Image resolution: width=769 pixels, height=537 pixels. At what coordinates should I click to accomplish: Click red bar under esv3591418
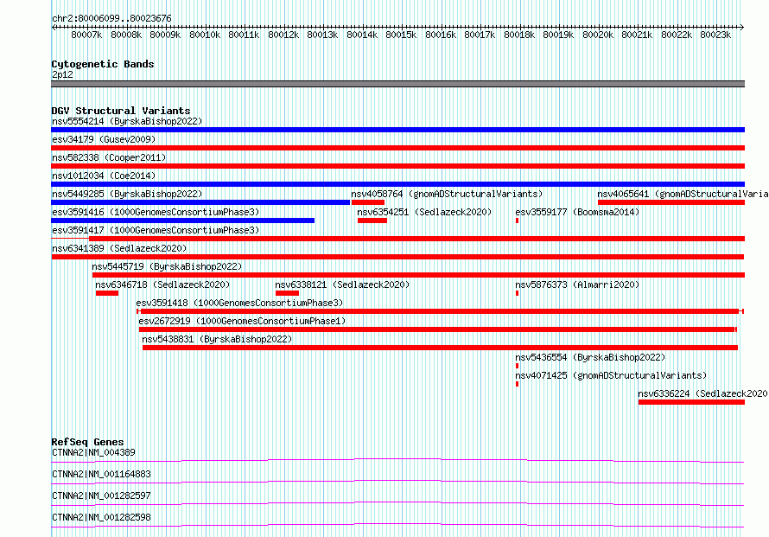tap(441, 311)
